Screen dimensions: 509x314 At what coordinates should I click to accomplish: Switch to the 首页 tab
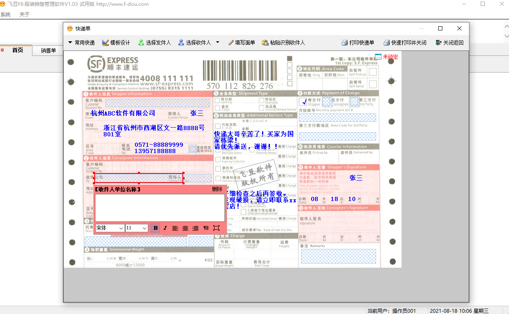[x=17, y=50]
